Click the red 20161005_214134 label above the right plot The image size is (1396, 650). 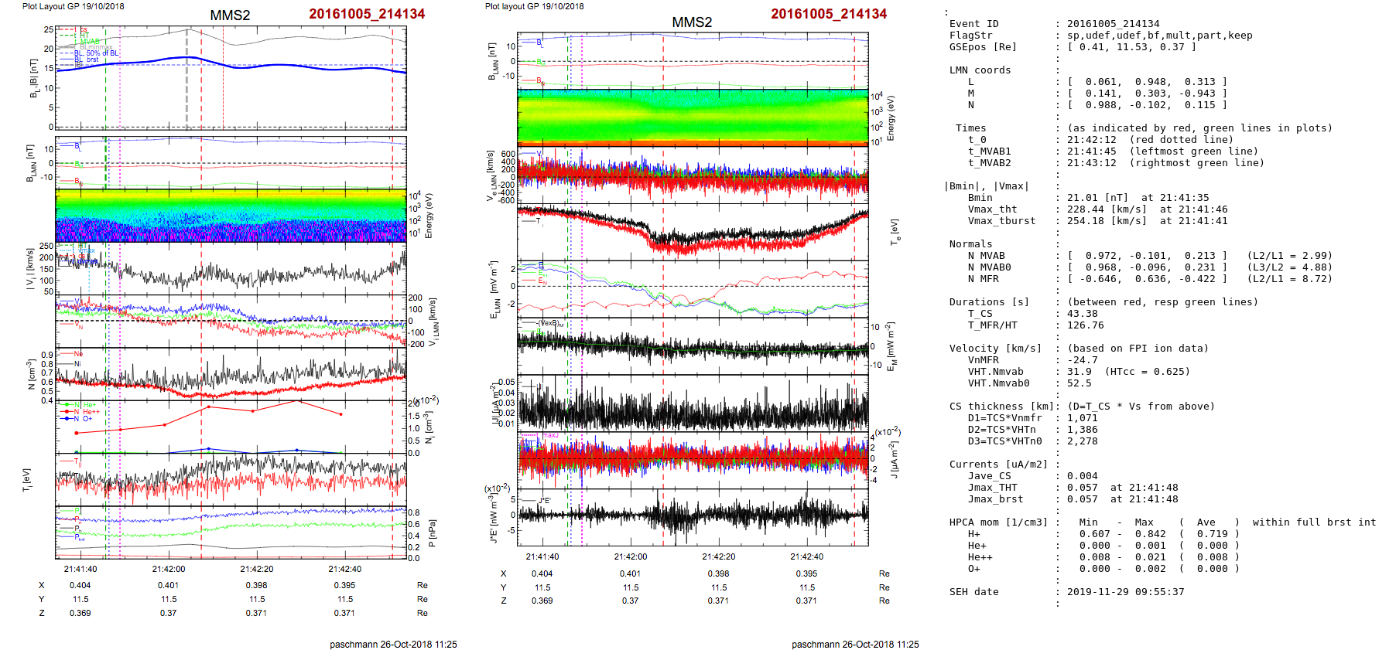coord(829,14)
